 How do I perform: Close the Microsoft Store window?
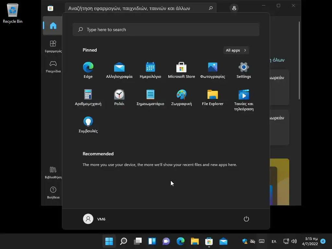tap(293, 6)
